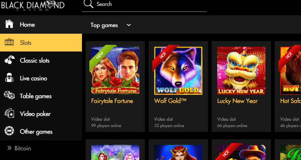The width and height of the screenshot is (301, 160).
Task: Click the Fairytale Fortune title link
Action: (112, 101)
